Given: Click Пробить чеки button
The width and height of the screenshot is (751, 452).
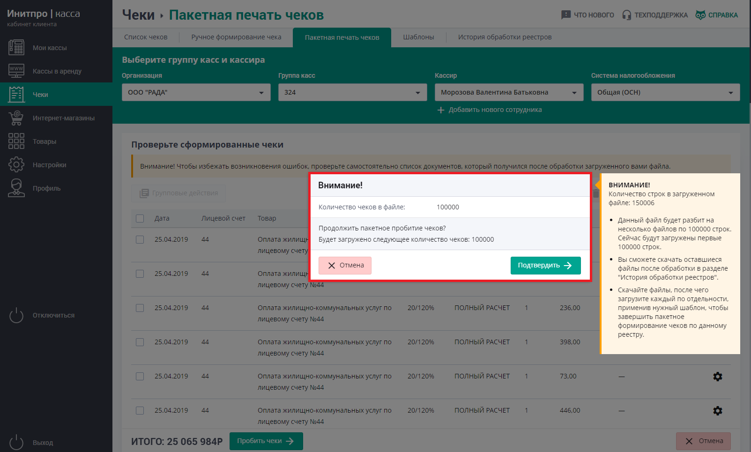Looking at the screenshot, I should pos(266,441).
